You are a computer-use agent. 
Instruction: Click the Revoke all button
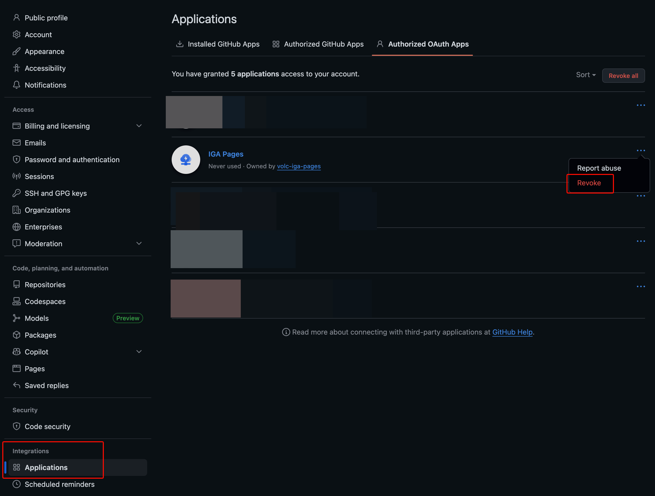(x=623, y=76)
